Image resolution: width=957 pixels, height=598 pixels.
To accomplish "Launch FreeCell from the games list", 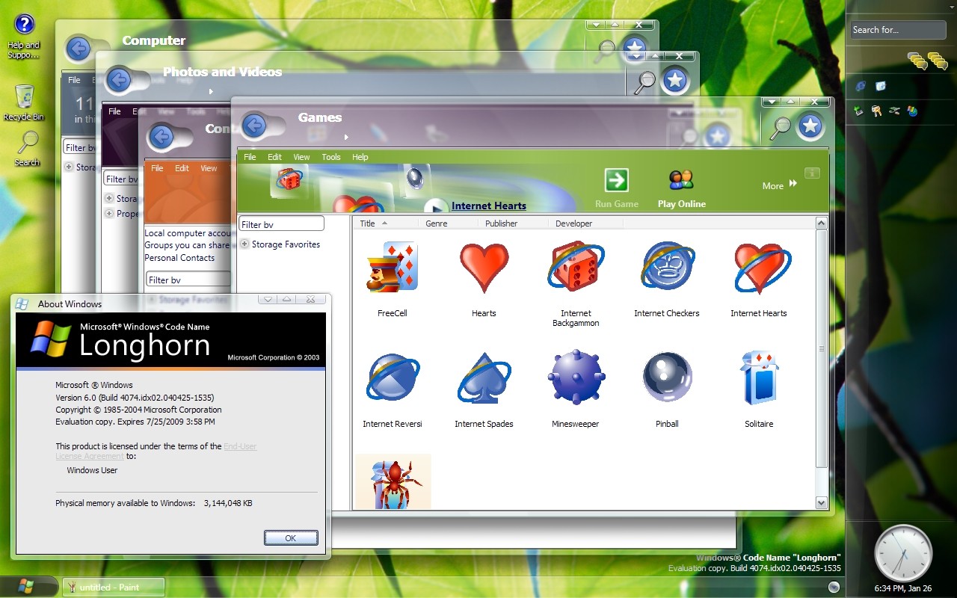I will [392, 268].
